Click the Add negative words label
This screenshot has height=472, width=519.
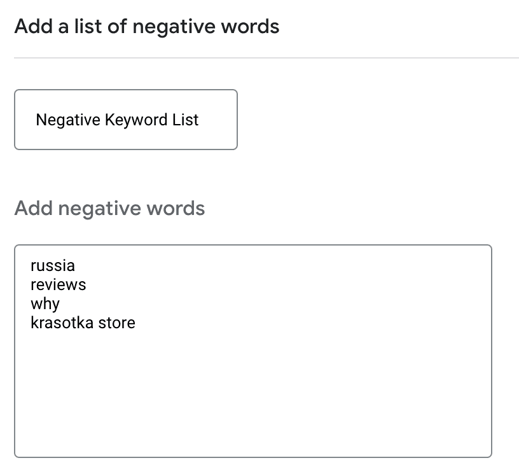click(109, 208)
